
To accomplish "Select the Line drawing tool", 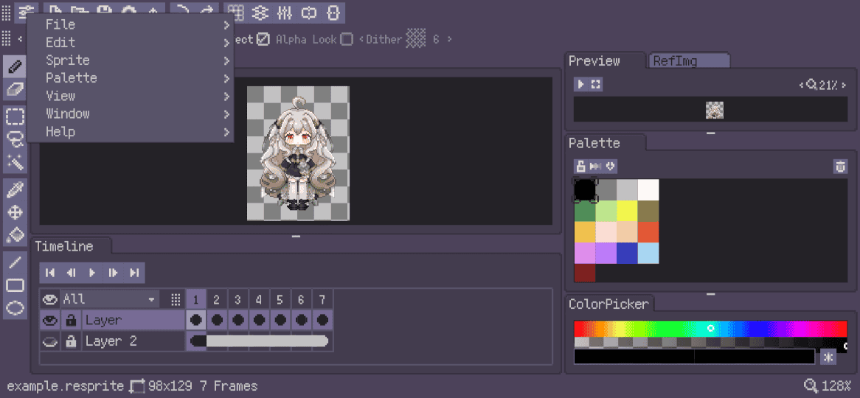I will click(x=15, y=262).
